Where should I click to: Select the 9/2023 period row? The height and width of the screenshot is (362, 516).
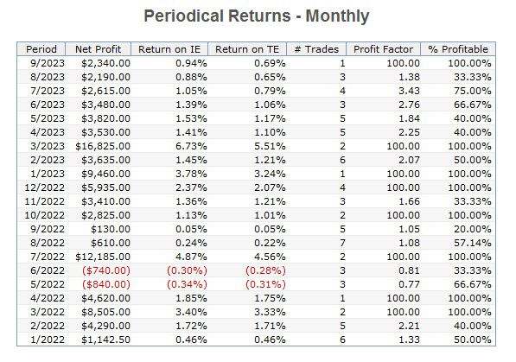pos(257,63)
